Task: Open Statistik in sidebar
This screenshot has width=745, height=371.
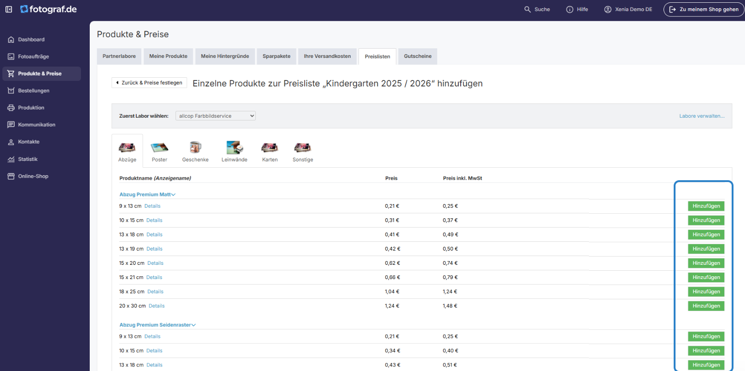Action: click(41, 159)
